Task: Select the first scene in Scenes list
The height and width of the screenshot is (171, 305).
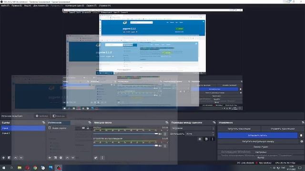Action: pos(23,128)
